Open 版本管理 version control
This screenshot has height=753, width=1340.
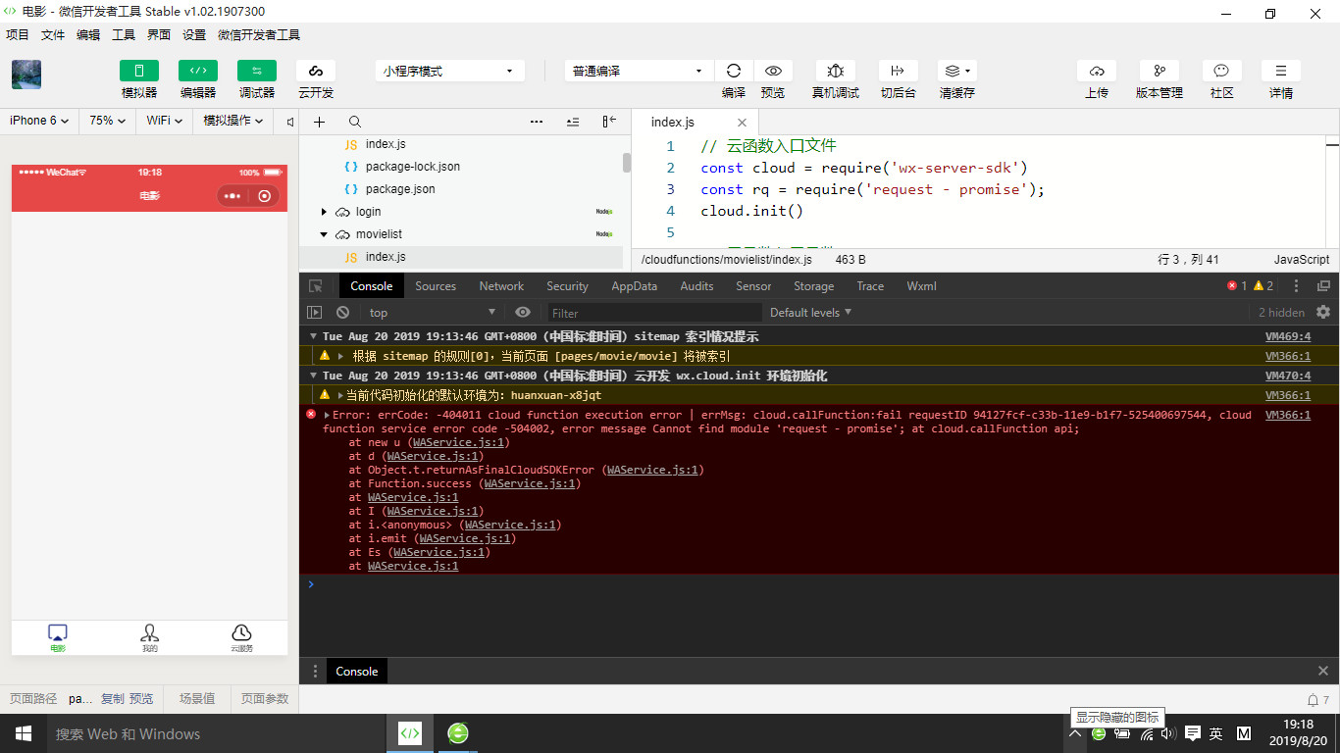(1159, 71)
